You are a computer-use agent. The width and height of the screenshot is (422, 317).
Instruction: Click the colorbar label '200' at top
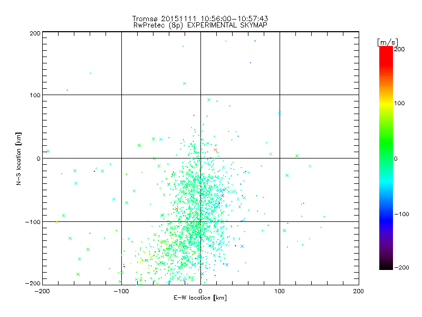click(x=399, y=49)
